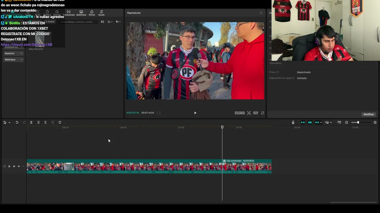Click the Completa quality button
This screenshot has width=380, height=213.
point(240,113)
